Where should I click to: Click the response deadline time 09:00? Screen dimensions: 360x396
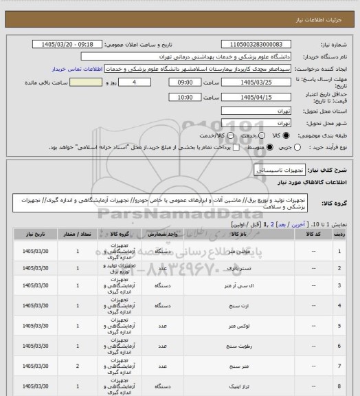[x=185, y=82]
